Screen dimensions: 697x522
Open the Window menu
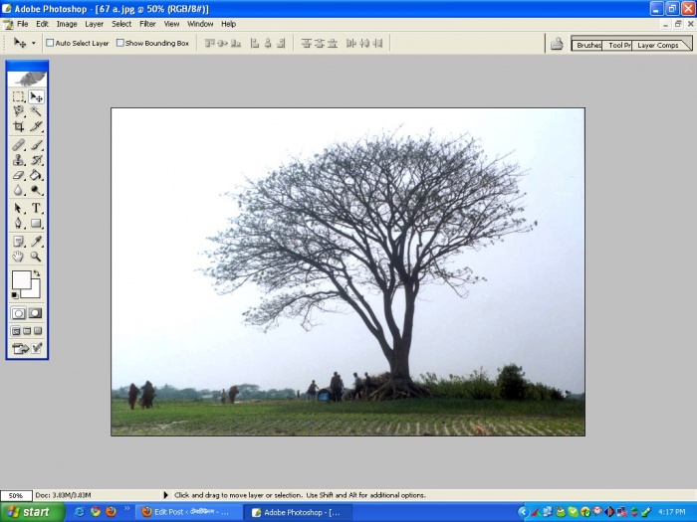[200, 24]
